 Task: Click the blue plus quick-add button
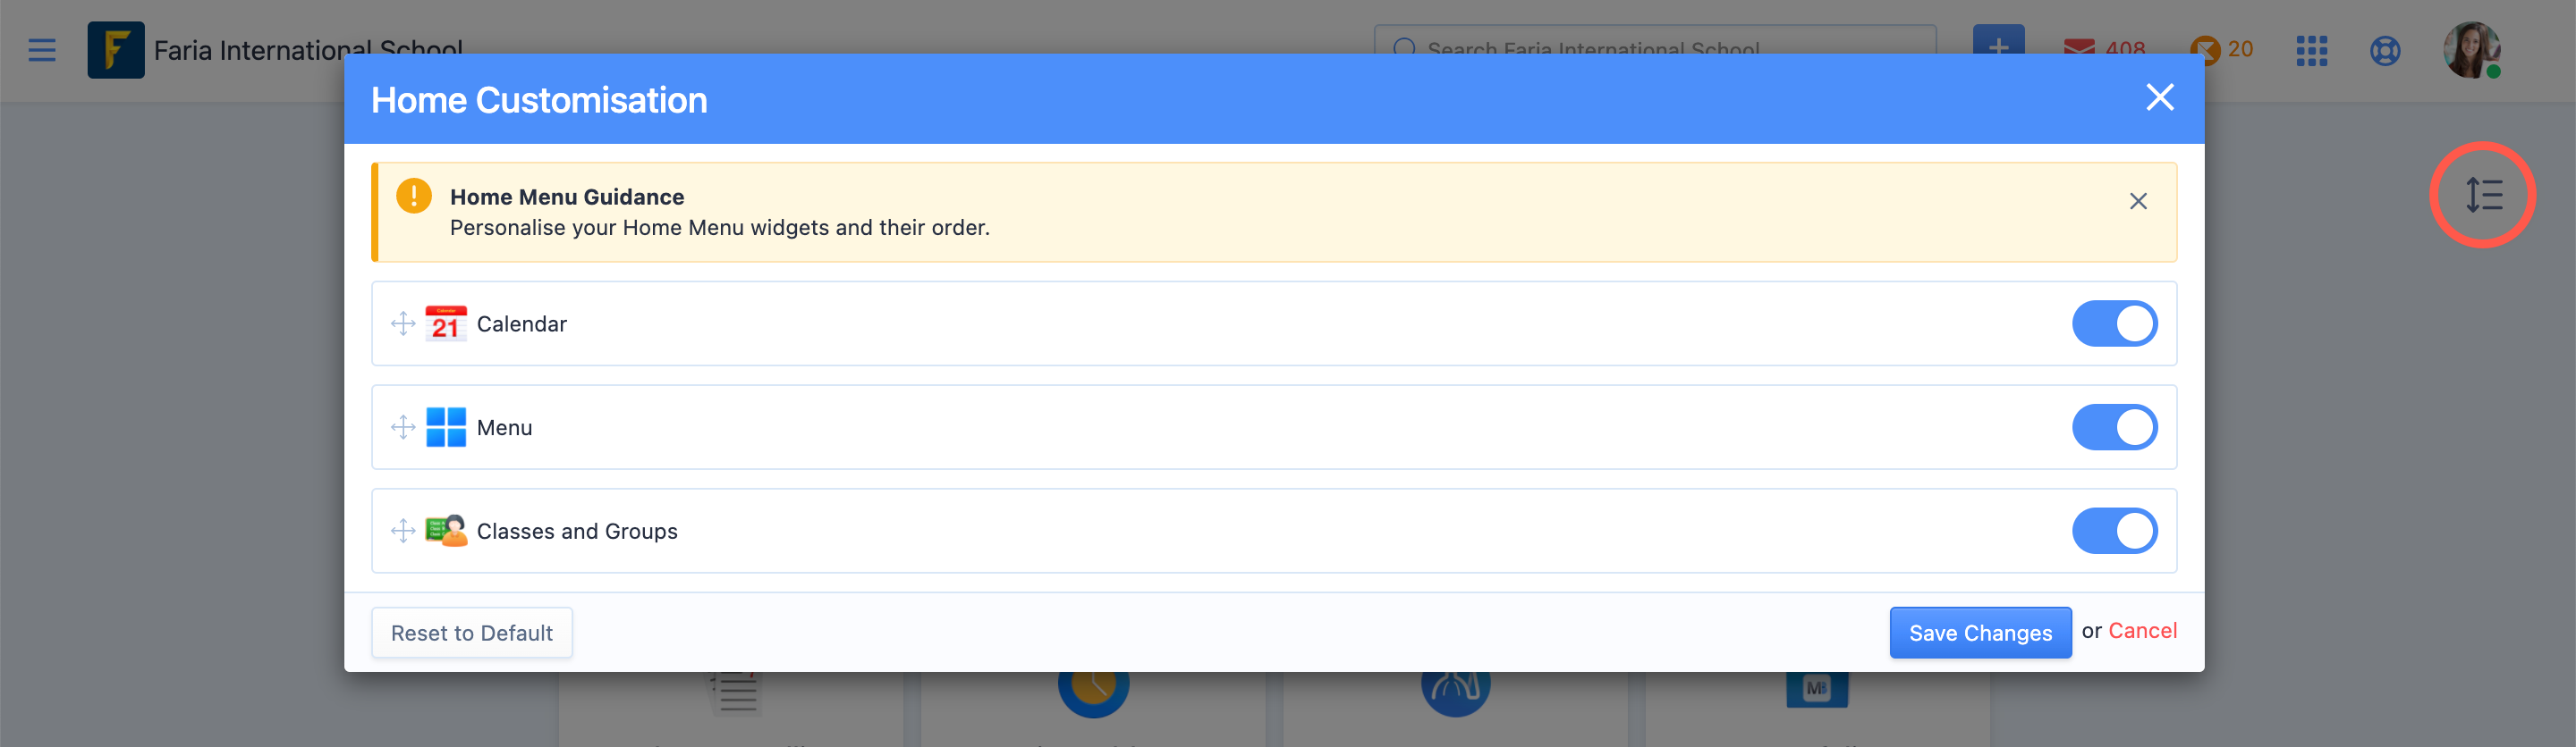[1998, 40]
